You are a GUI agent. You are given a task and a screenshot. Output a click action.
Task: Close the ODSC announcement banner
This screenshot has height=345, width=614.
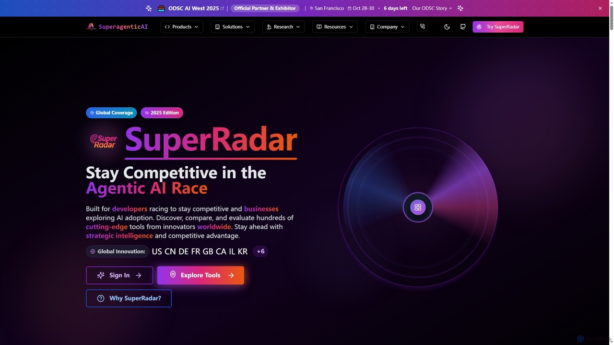[x=600, y=8]
